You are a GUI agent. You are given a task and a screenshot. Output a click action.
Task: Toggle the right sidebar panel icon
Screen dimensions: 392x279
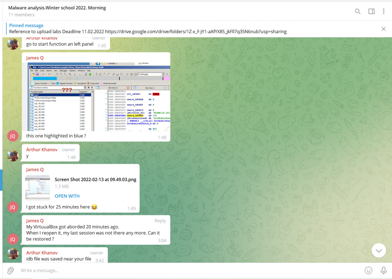tap(371, 11)
